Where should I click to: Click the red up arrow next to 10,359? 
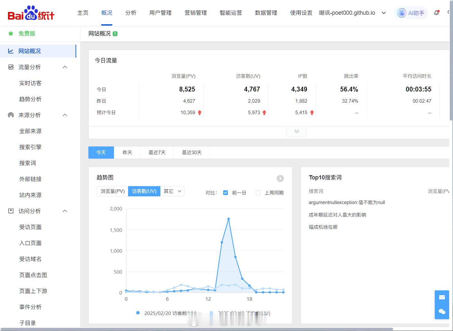coord(199,113)
